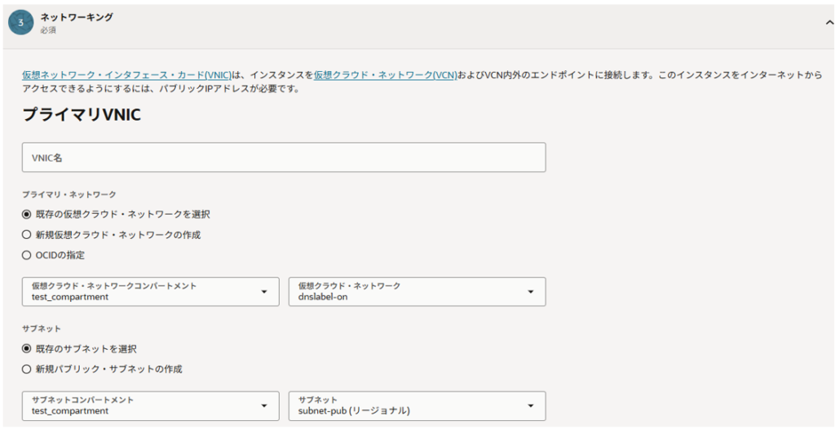This screenshot has height=429, width=835.
Task: Focus the VNIC名 text field
Action: tap(284, 157)
